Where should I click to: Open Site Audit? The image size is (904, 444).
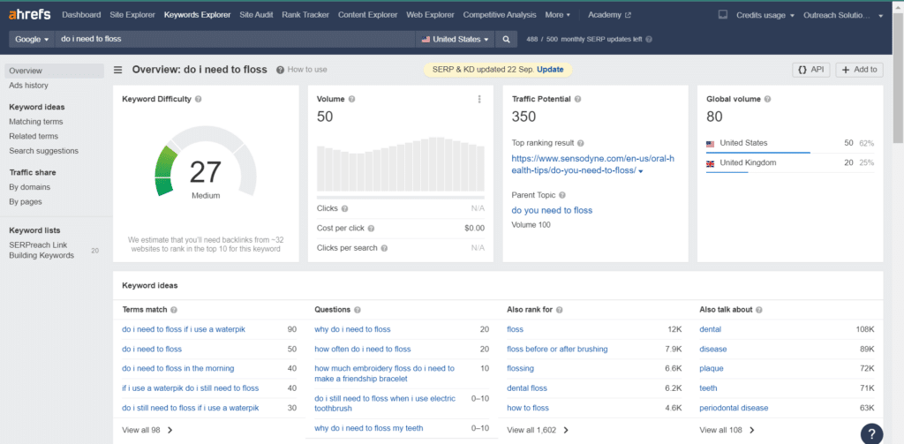coord(256,15)
